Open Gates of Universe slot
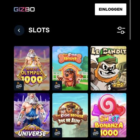This screenshot has width=140, height=140. [x=32, y=115]
